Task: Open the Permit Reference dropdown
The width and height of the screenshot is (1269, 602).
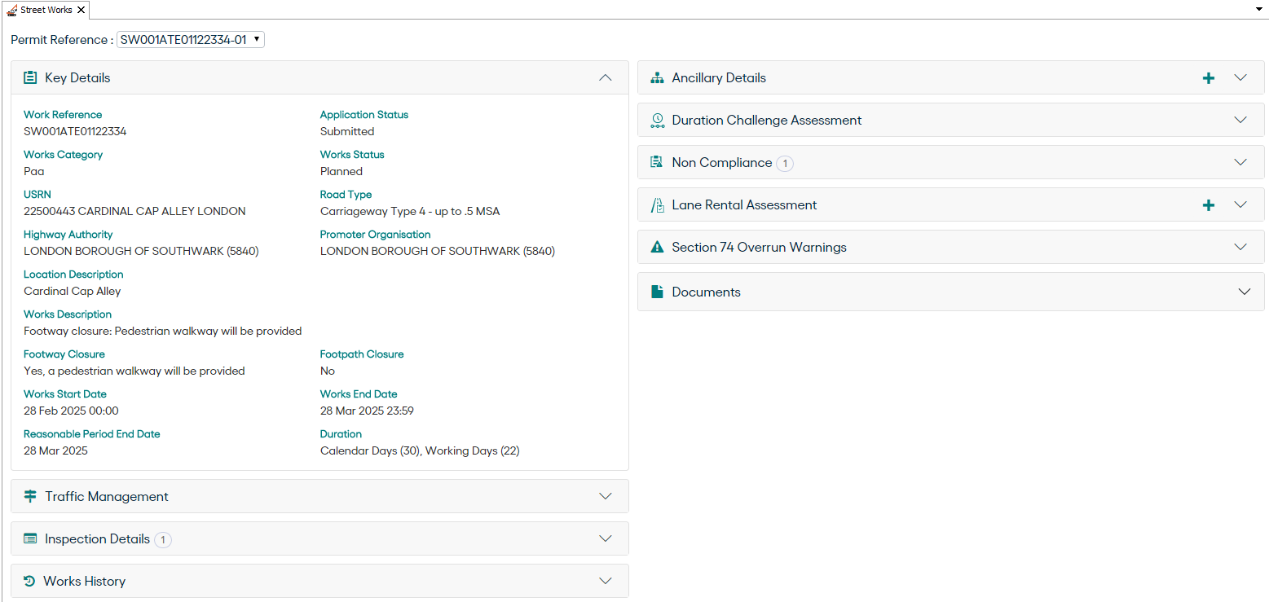Action: 191,40
